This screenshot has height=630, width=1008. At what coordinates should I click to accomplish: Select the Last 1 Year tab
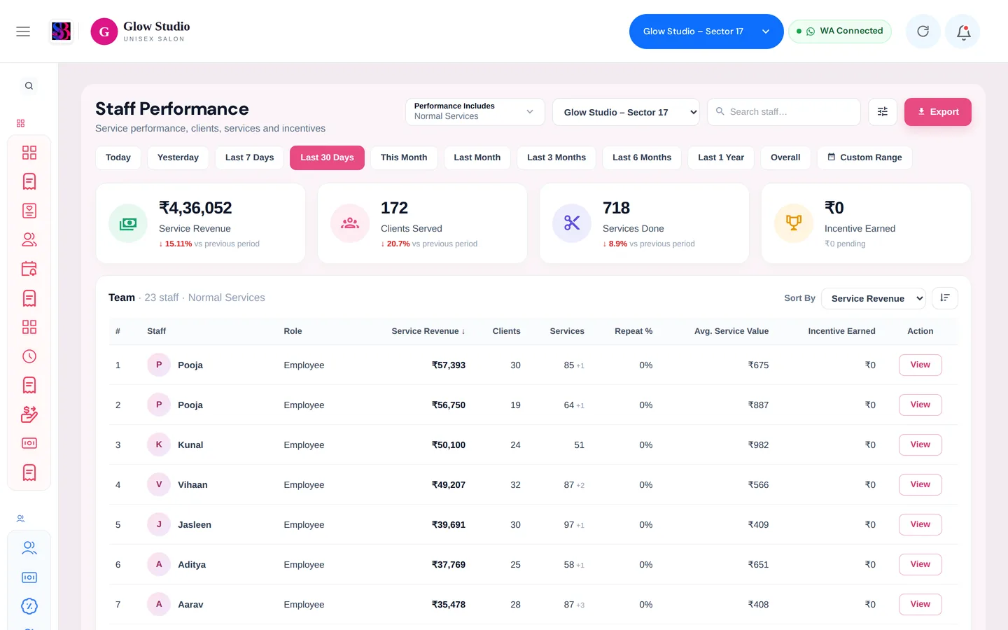(x=721, y=157)
